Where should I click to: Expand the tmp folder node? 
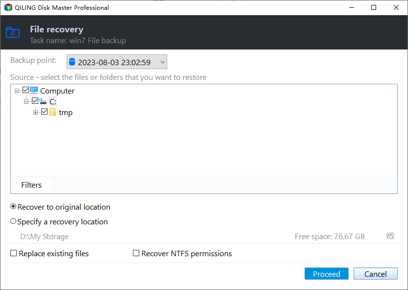tap(36, 112)
